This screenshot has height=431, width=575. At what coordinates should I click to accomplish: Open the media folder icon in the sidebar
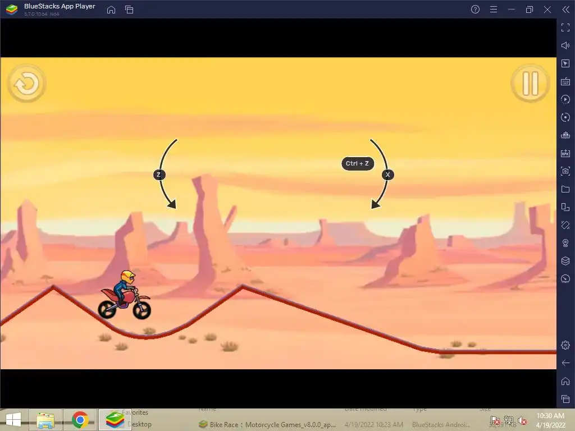pyautogui.click(x=565, y=189)
